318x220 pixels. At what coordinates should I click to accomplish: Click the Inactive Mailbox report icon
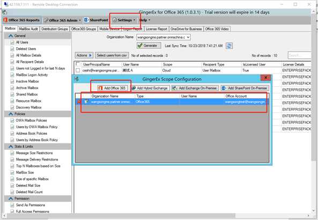12,81
